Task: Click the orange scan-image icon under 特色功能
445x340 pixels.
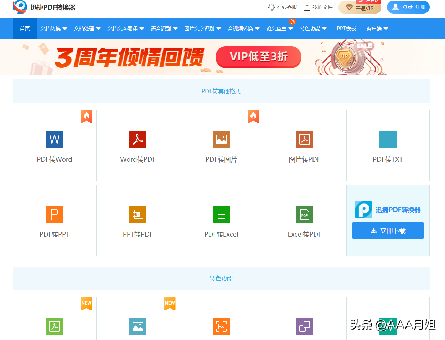Action: click(221, 326)
